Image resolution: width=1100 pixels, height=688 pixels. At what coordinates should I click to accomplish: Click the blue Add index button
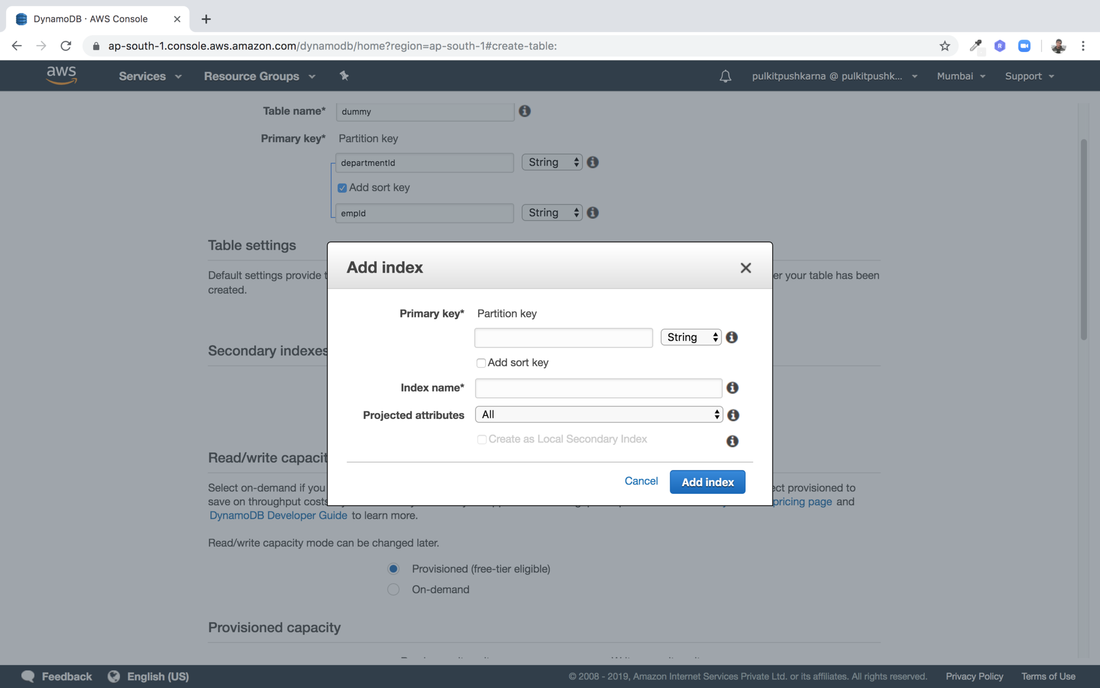707,482
